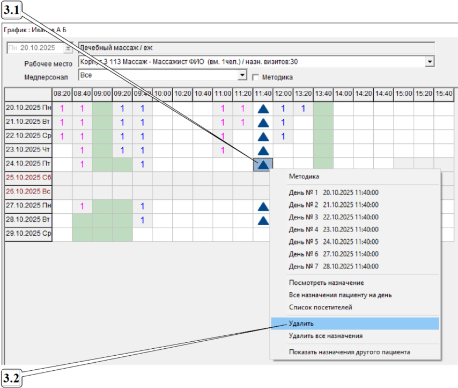The image size is (458, 388).
Task: Open Список посетителей menu entry
Action: click(321, 307)
